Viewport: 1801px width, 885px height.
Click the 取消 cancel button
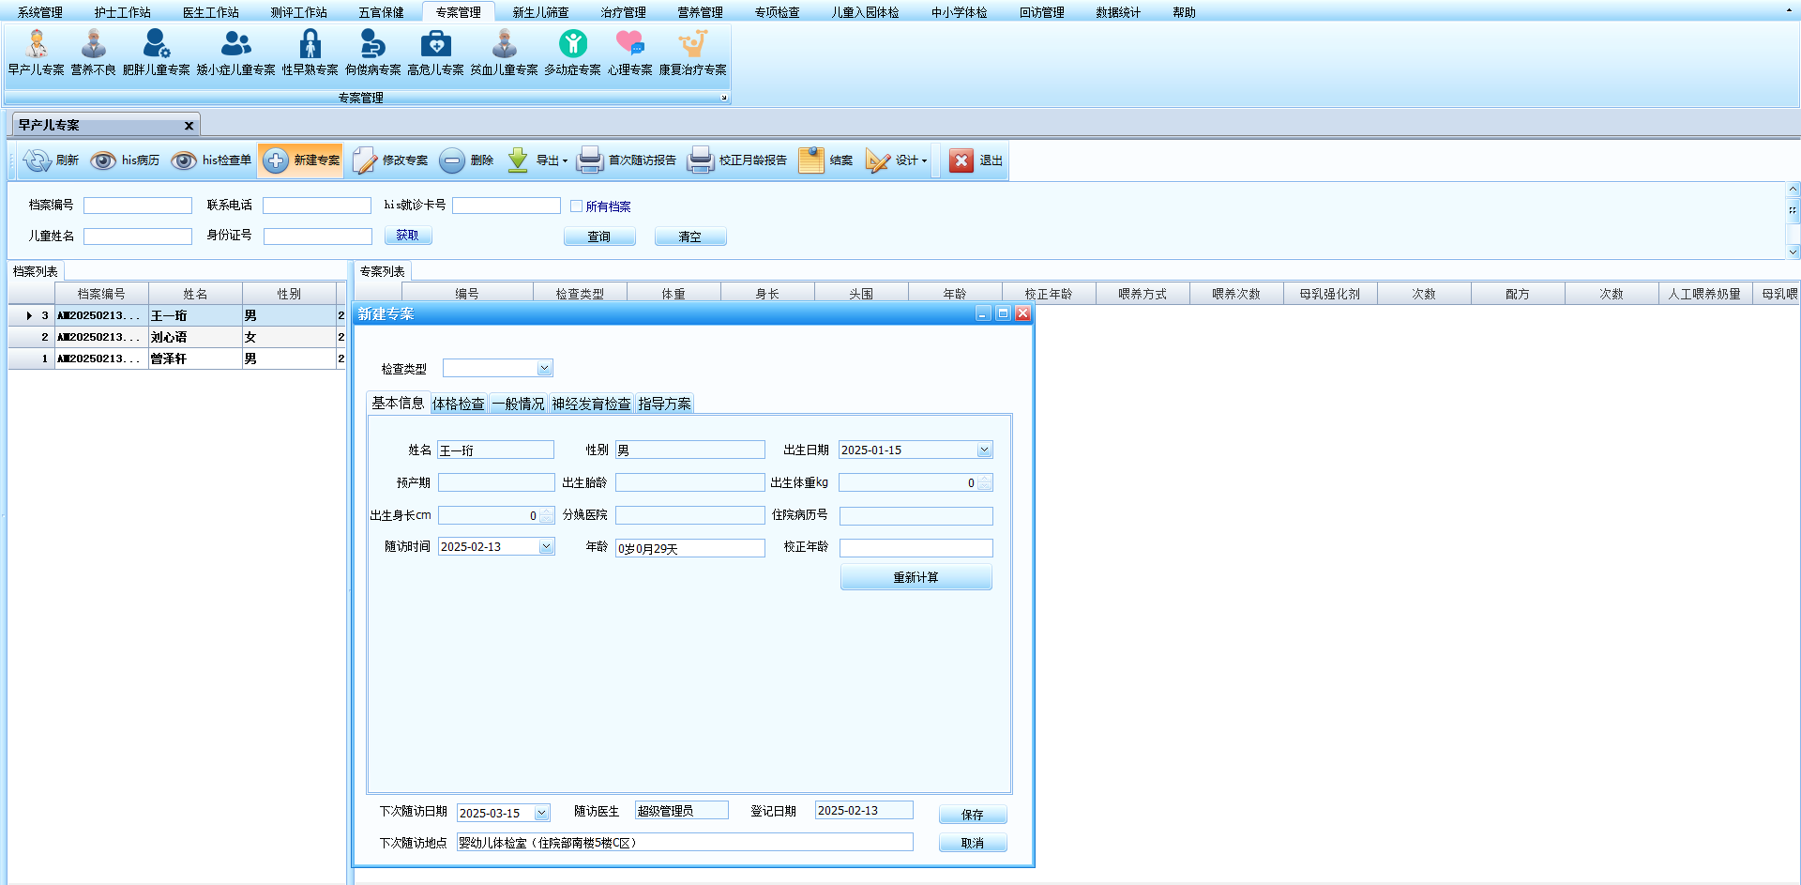click(x=973, y=843)
